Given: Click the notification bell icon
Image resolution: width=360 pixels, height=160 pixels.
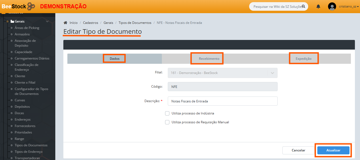Looking at the screenshot, I should point(318,6).
